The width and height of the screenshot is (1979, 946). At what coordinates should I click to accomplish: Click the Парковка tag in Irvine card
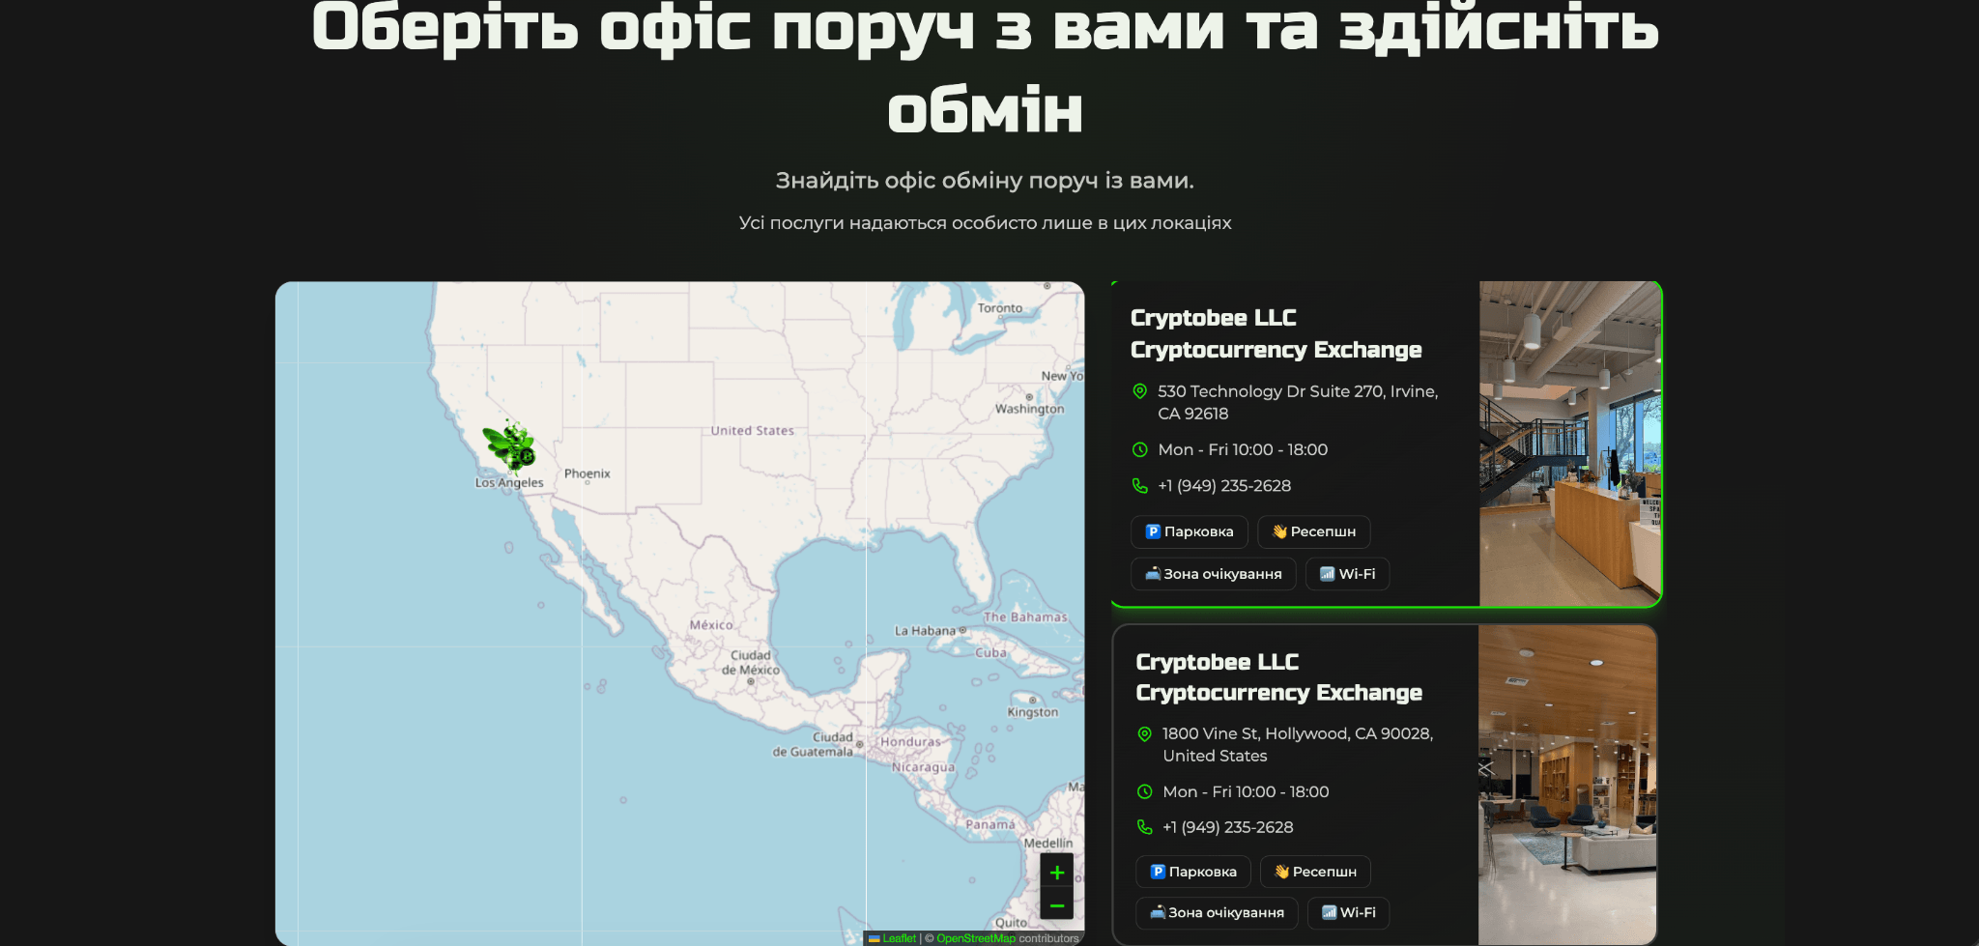1189,531
